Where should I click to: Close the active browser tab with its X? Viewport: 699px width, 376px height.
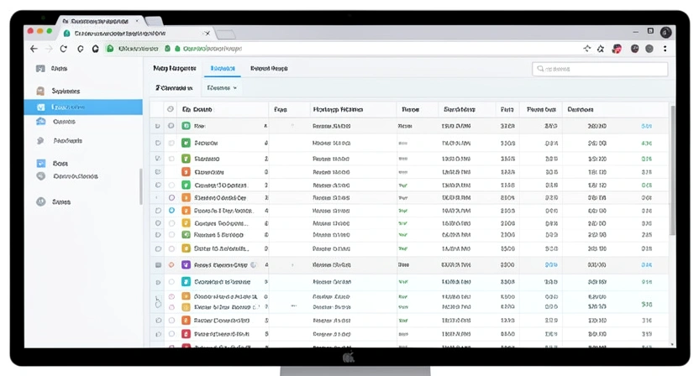(207, 33)
